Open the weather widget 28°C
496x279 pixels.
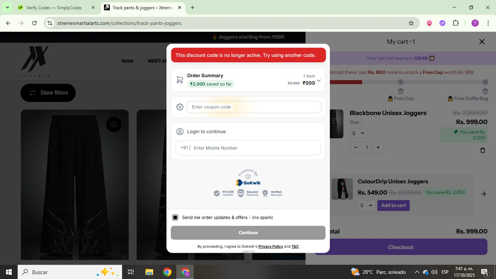pos(378,272)
